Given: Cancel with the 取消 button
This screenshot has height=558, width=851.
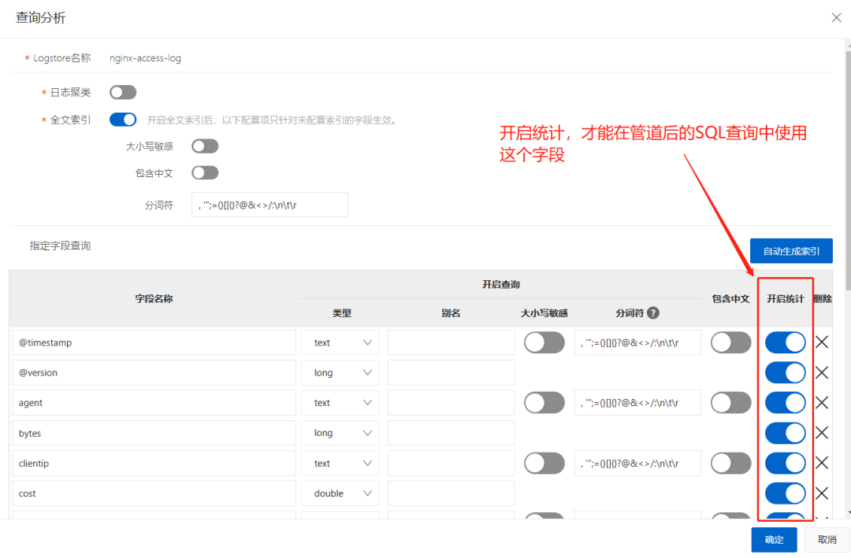Looking at the screenshot, I should click(827, 540).
